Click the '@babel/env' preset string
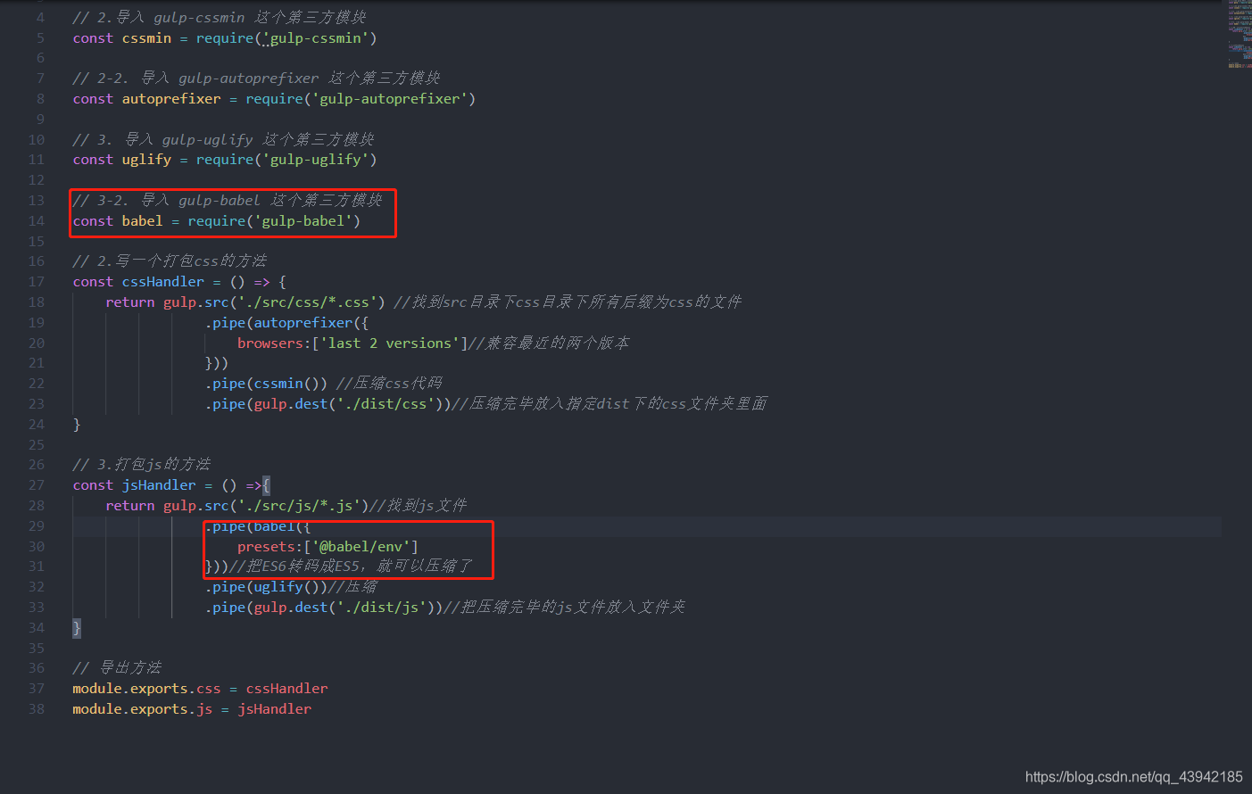The image size is (1252, 794). [x=361, y=547]
